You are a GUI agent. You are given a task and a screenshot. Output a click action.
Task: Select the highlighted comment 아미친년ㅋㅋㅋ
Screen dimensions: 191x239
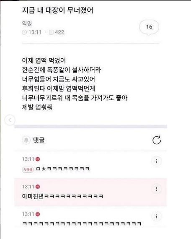coord(62,196)
